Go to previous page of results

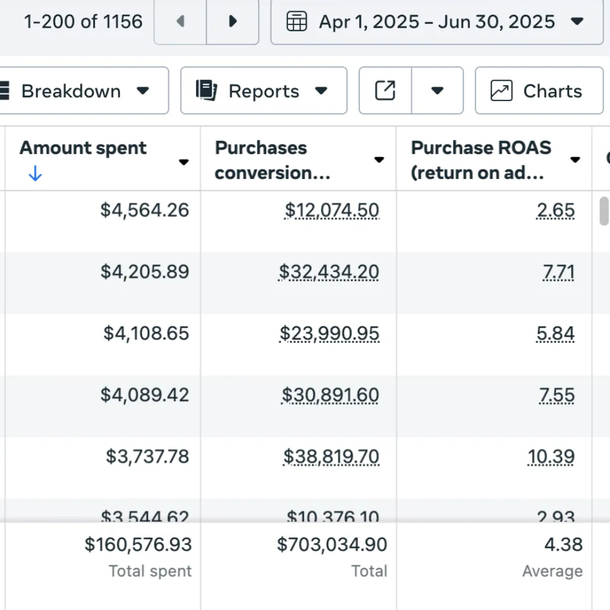click(x=180, y=21)
